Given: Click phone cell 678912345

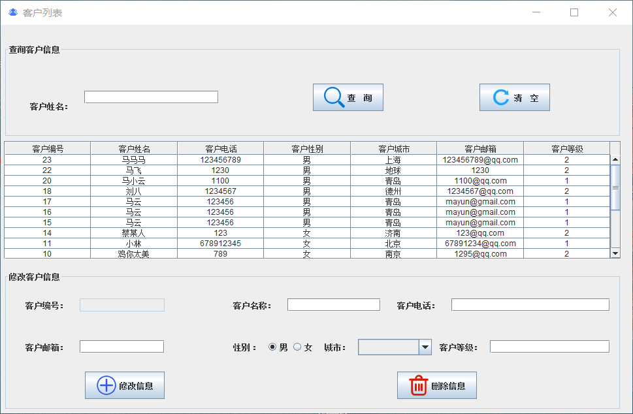Looking at the screenshot, I should coord(220,244).
